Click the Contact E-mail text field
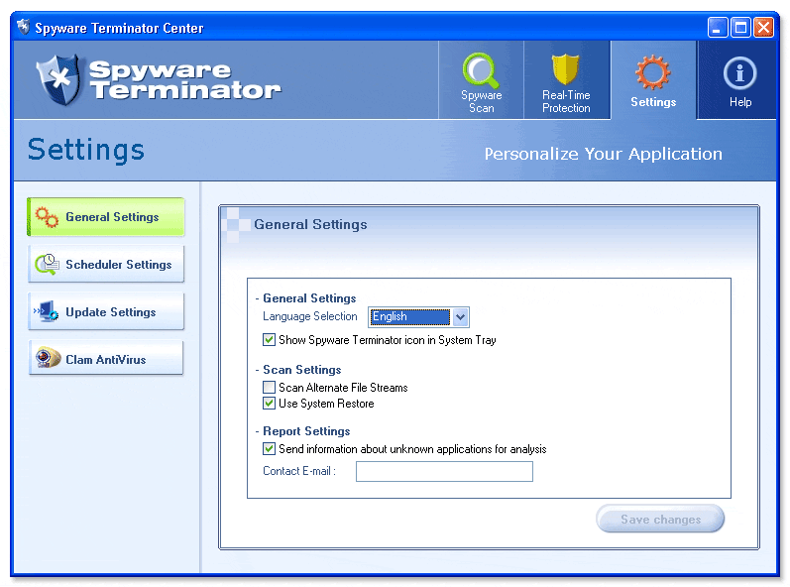The height and width of the screenshot is (587, 790). click(x=444, y=472)
